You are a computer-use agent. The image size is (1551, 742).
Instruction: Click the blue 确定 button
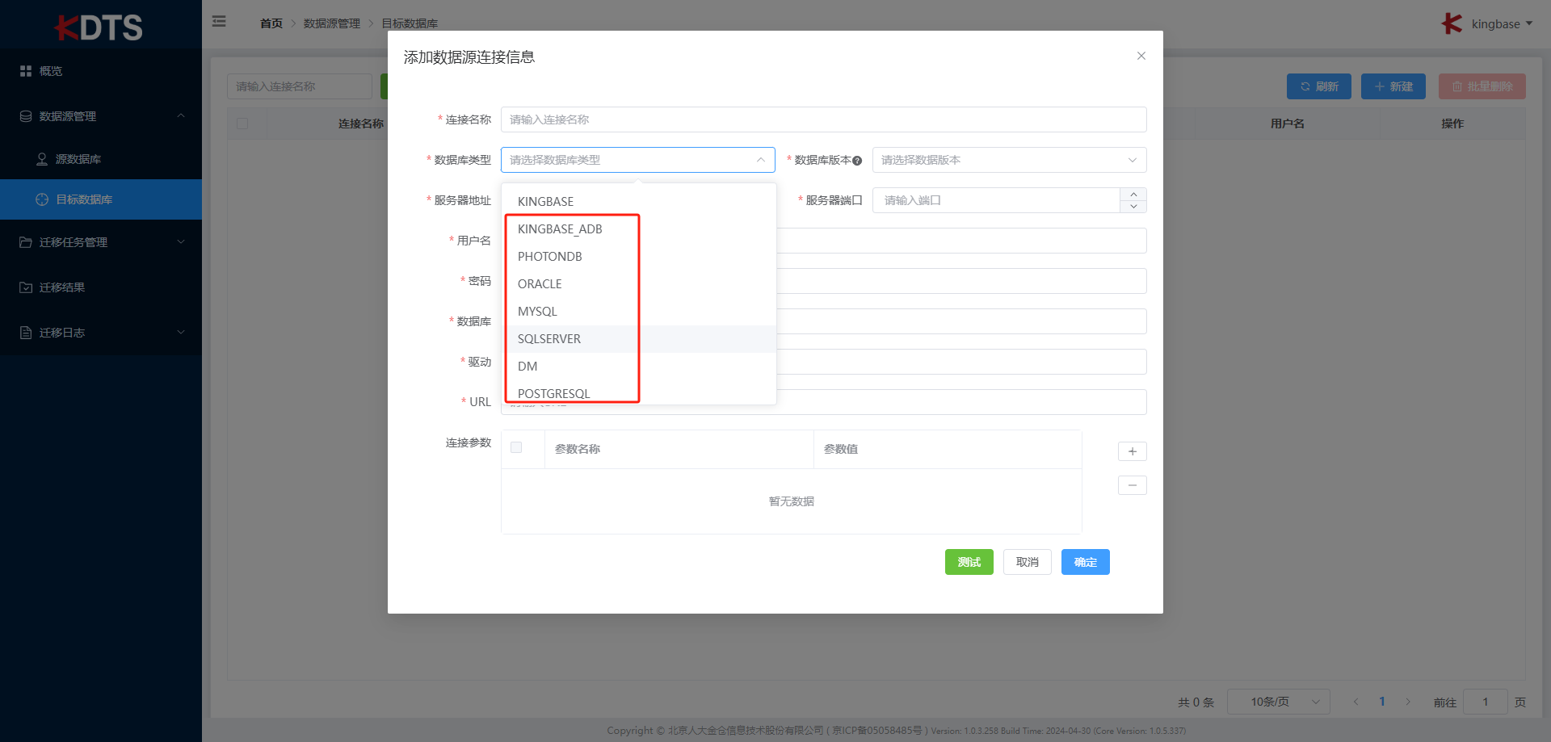coord(1085,562)
